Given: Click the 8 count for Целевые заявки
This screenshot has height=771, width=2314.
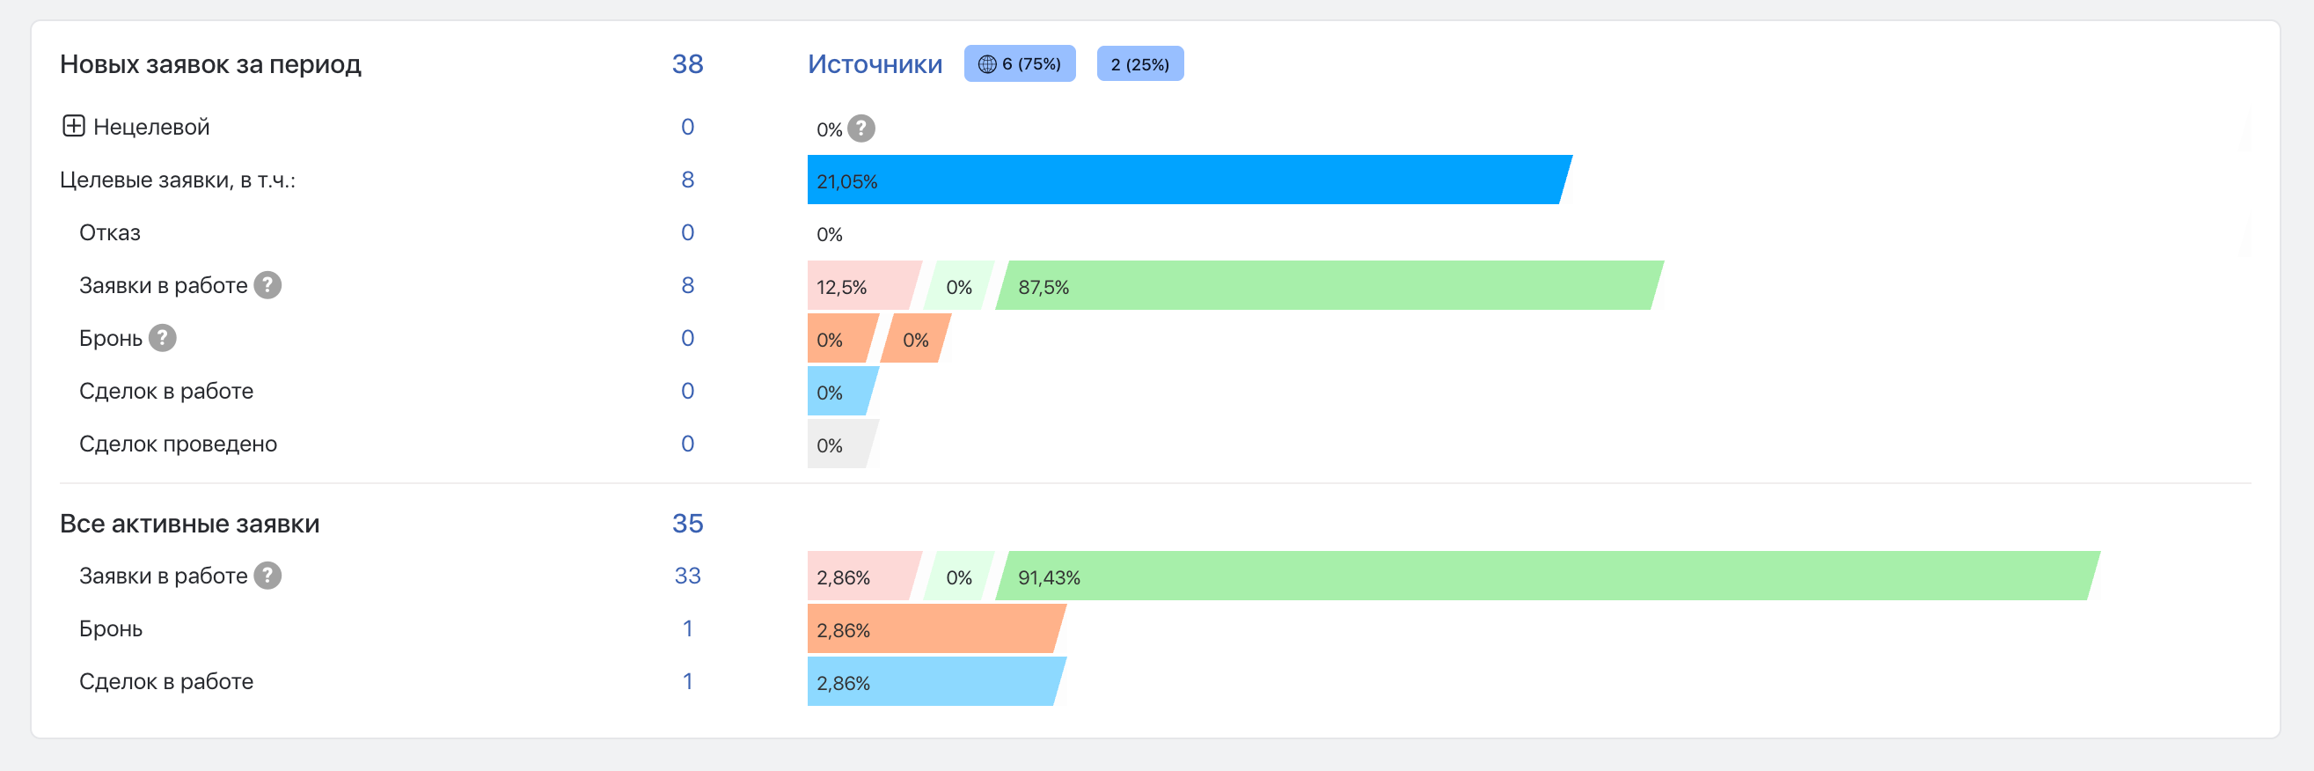Looking at the screenshot, I should [x=687, y=180].
